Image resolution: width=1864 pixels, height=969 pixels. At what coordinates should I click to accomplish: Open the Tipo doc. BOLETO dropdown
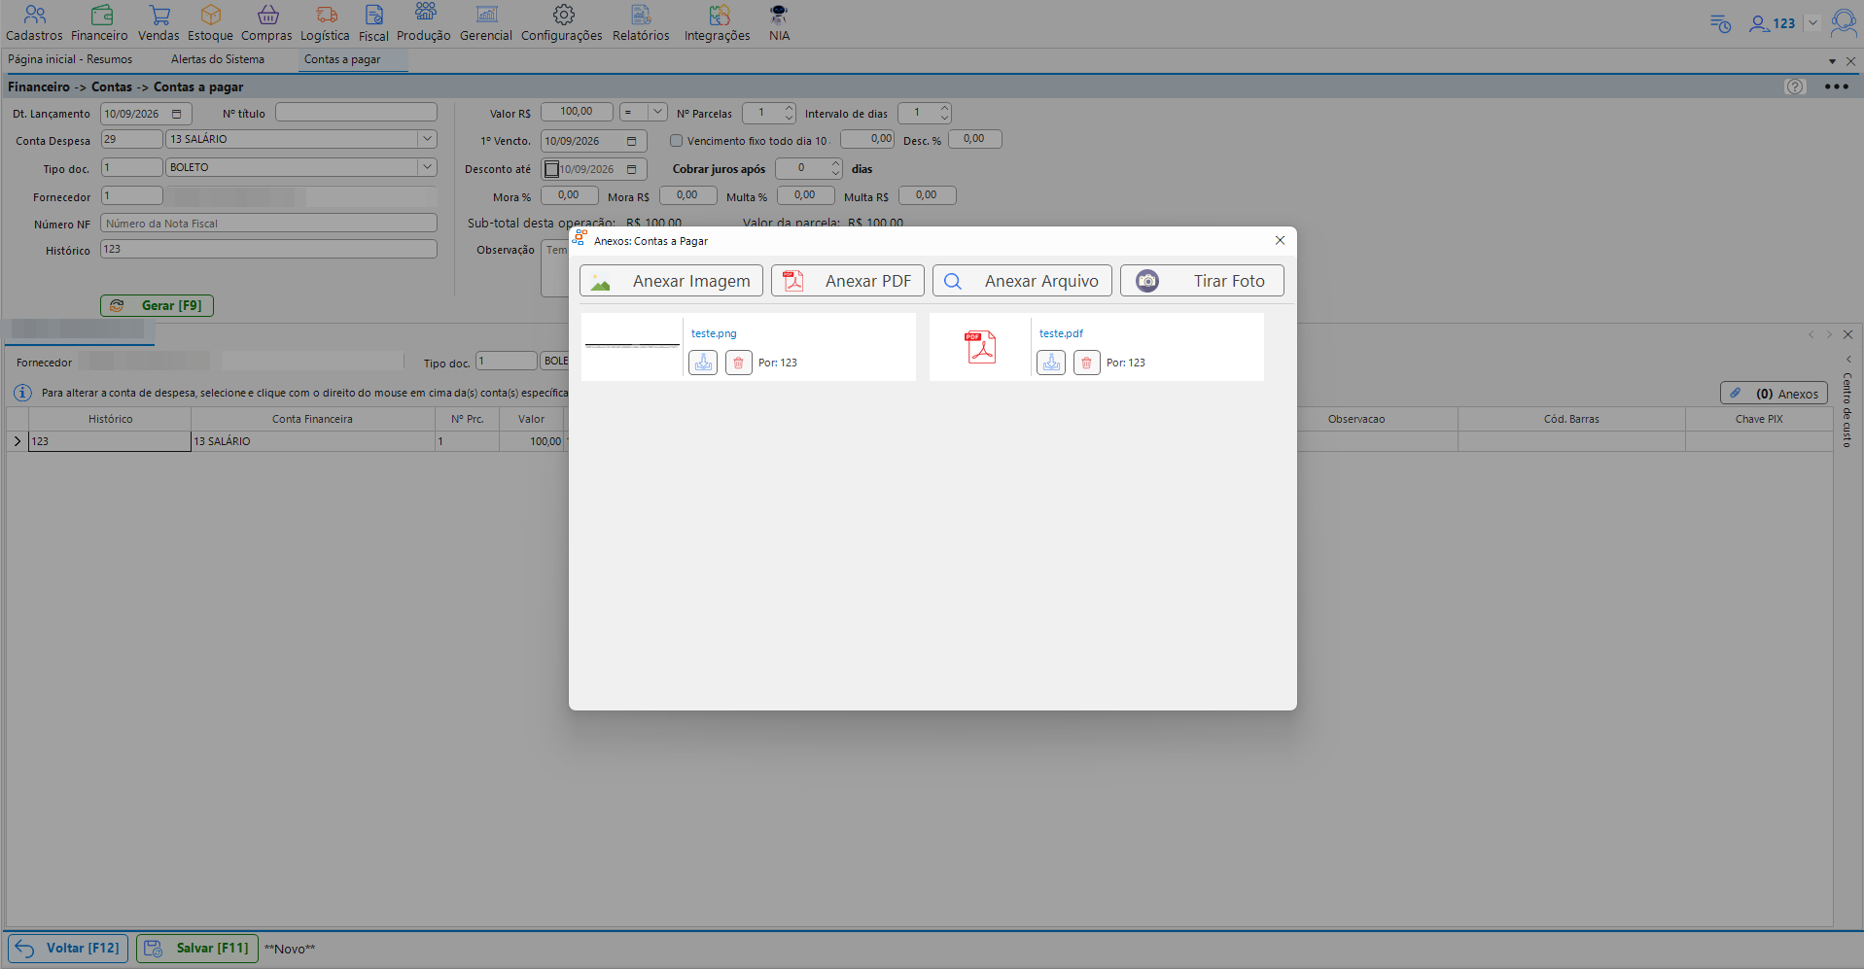[427, 167]
